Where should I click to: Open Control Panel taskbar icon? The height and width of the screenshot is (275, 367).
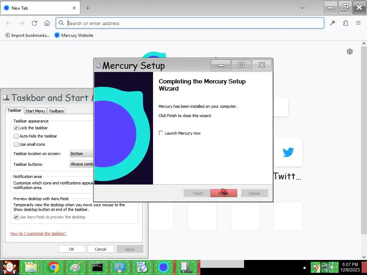pyautogui.click(x=119, y=267)
